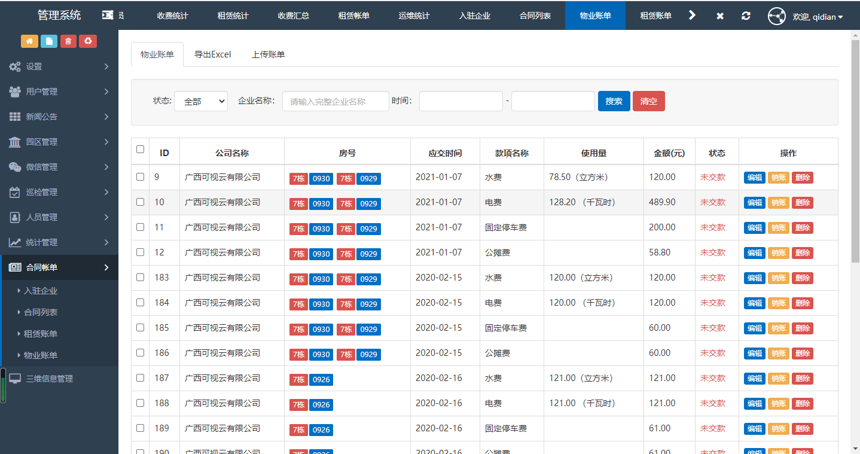Click the gears icon next to 设置
The image size is (860, 454).
(x=15, y=66)
